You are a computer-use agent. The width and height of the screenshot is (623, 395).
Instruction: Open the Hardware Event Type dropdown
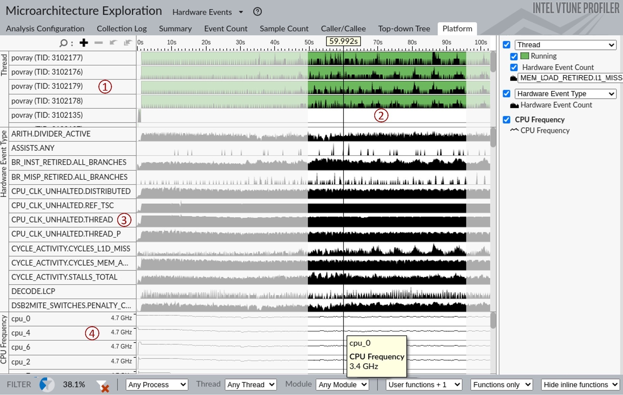(565, 94)
